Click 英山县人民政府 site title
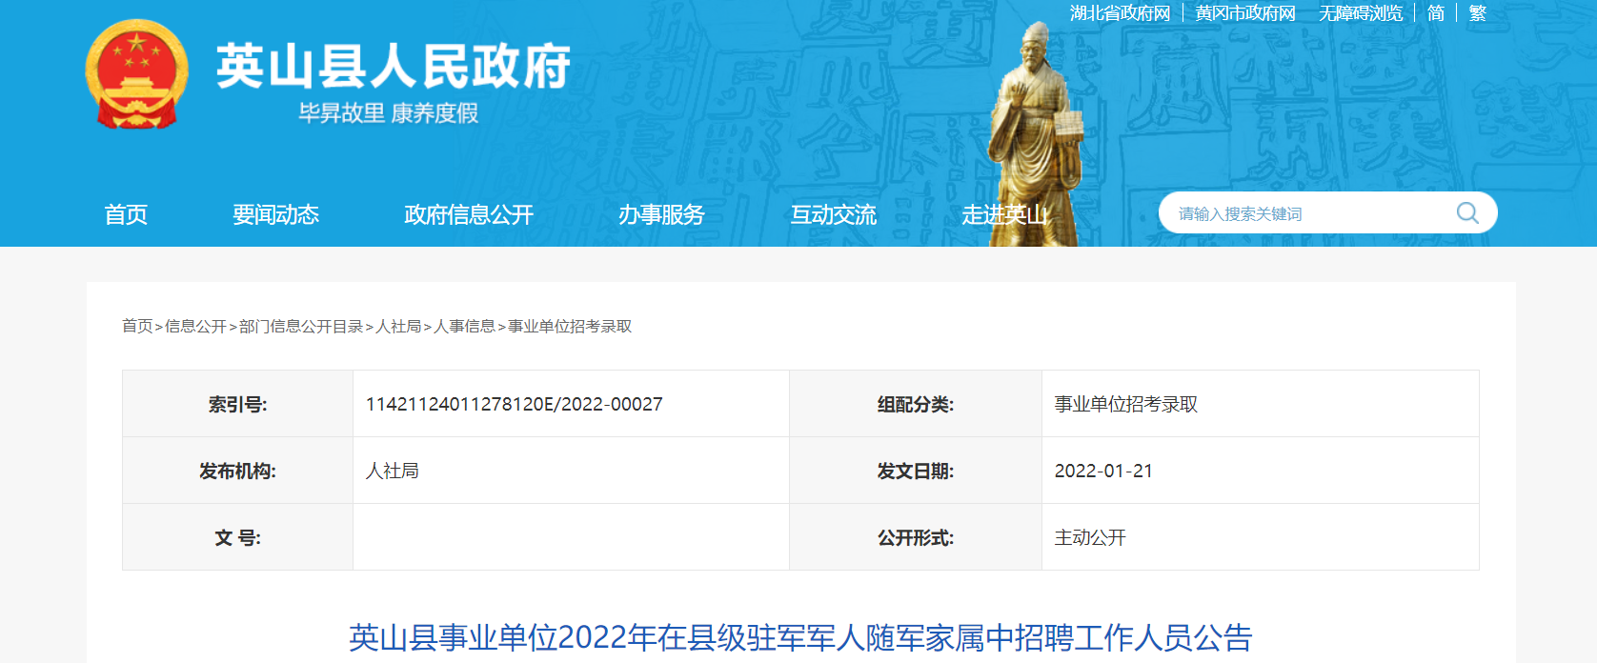Screen dimensions: 1597x663 [x=393, y=66]
